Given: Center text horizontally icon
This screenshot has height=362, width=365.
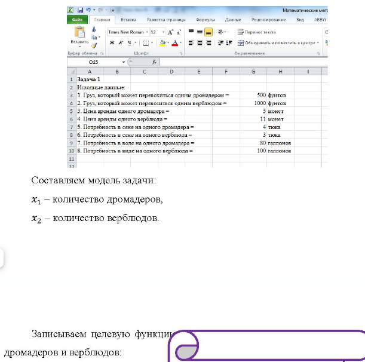Looking at the screenshot, I should pos(200,43).
